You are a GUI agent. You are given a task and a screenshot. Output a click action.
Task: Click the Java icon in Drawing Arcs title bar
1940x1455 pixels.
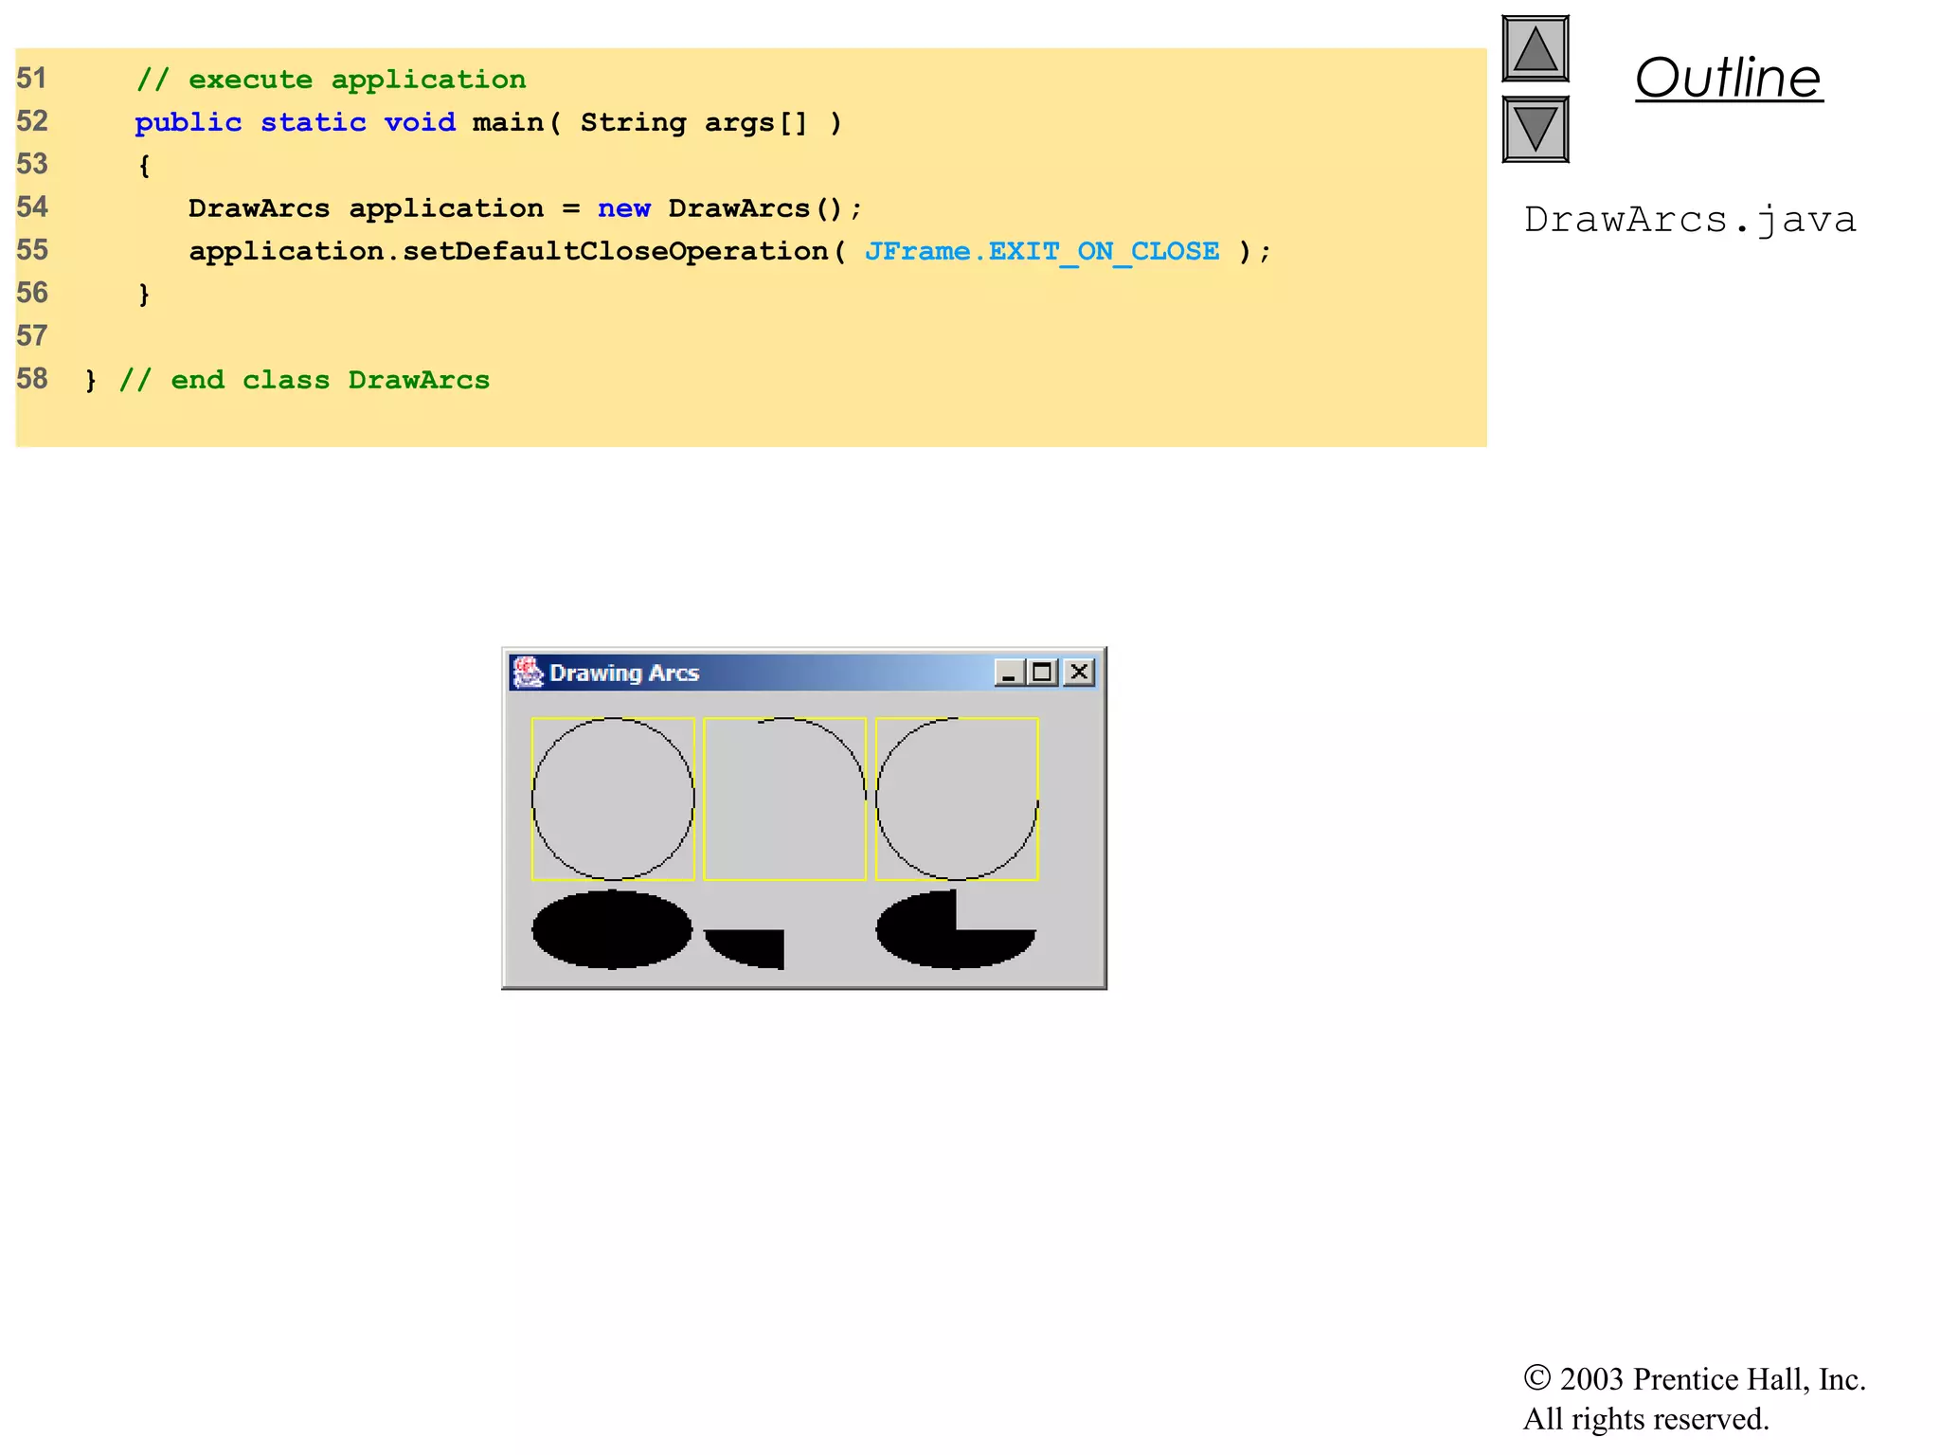coord(528,673)
